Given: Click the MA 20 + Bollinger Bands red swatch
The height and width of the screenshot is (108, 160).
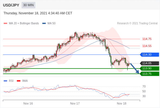Looking at the screenshot, I should 5,23.
